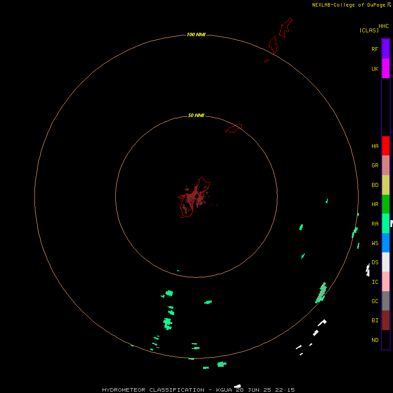Click the 'RA' legend label
Image resolution: width=393 pixels, height=393 pixels.
pyautogui.click(x=375, y=224)
